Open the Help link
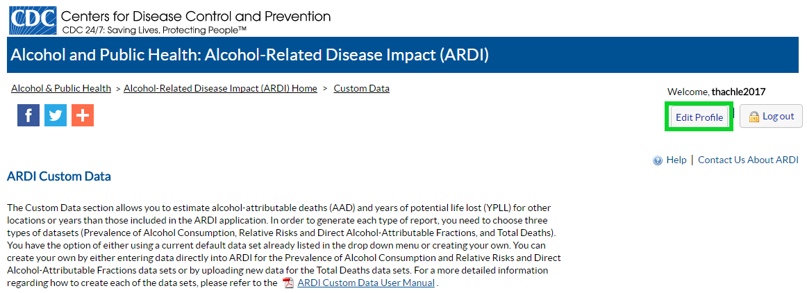807x293 pixels. coord(676,160)
